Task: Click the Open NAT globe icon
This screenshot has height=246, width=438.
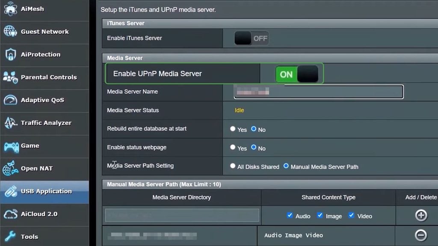Action: pos(10,168)
